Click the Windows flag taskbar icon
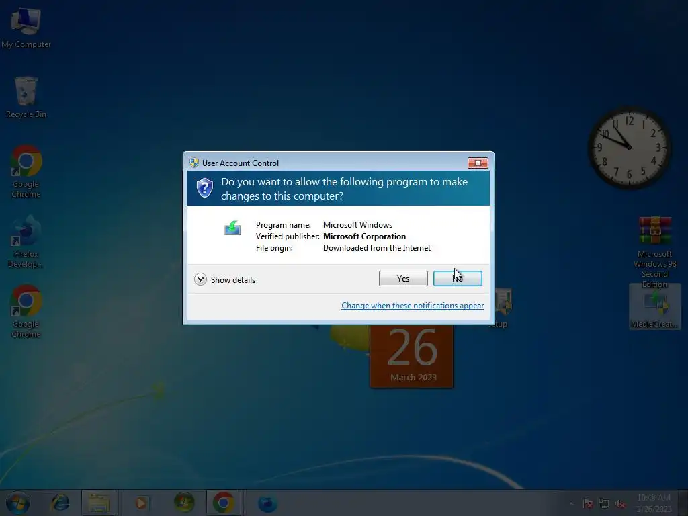688x516 pixels. coord(184,503)
